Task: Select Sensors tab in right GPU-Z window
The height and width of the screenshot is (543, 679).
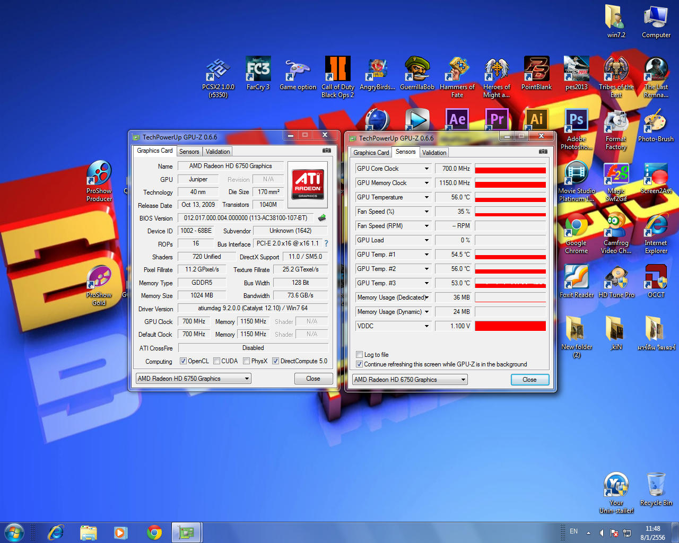Action: [x=406, y=152]
